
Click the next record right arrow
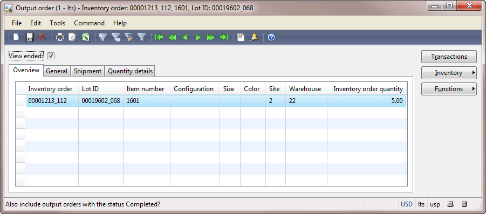(198, 38)
